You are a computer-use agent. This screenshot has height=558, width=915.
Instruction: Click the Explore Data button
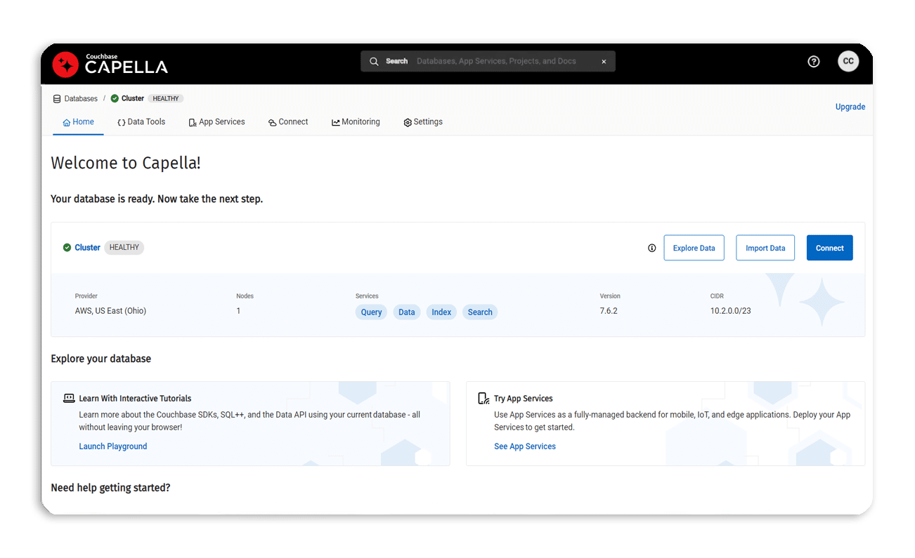694,248
